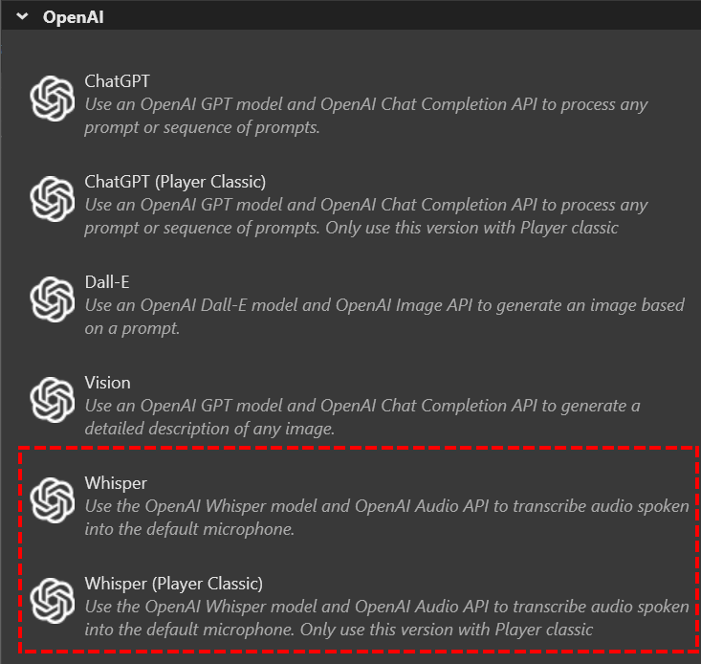This screenshot has height=664, width=701.
Task: Click the icon next to ChatGPT (Player Classic)
Action: click(x=53, y=199)
